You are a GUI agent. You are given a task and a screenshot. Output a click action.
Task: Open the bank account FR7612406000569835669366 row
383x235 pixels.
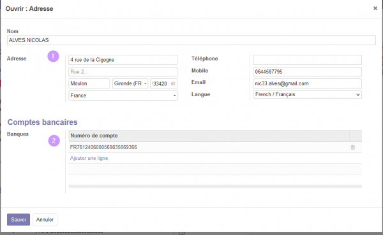209,147
